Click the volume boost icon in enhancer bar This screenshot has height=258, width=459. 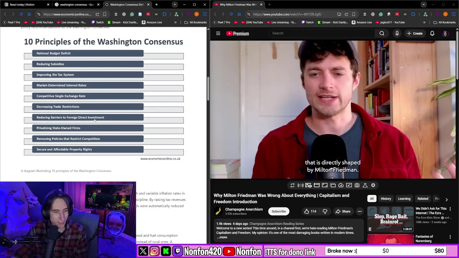click(x=301, y=185)
